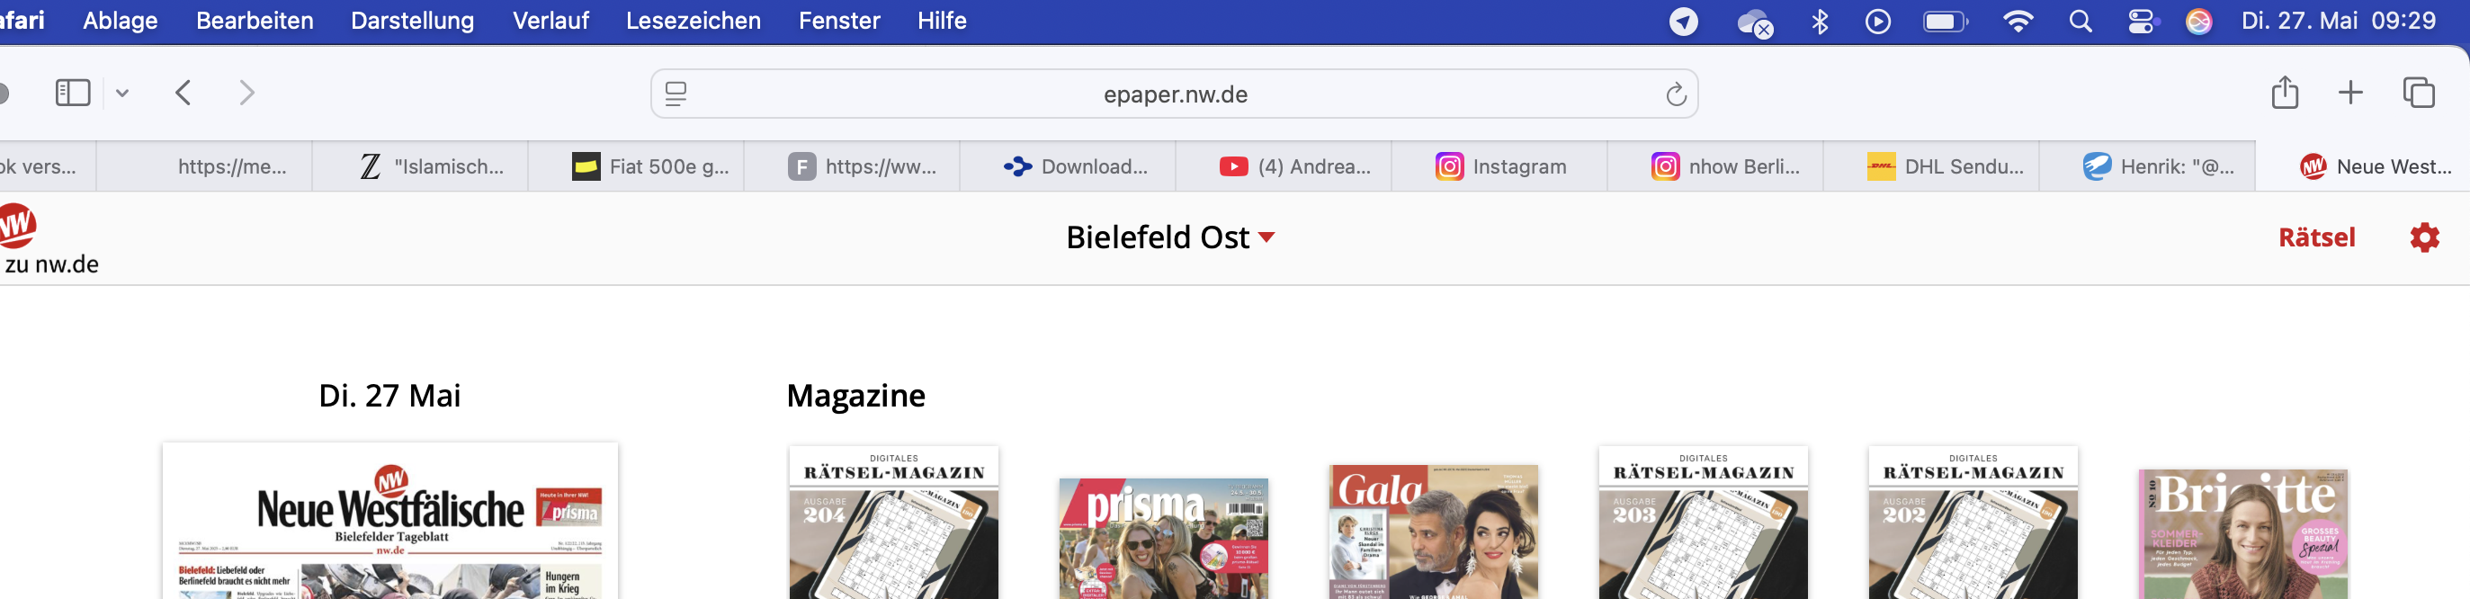
Task: Open the Lesezeichen menu
Action: (694, 20)
